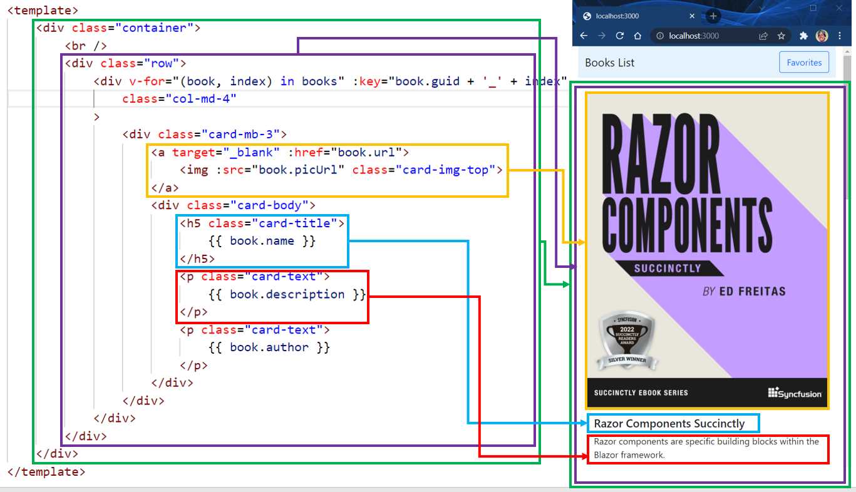Click the browser back navigation arrow
The height and width of the screenshot is (492, 856).
click(584, 36)
